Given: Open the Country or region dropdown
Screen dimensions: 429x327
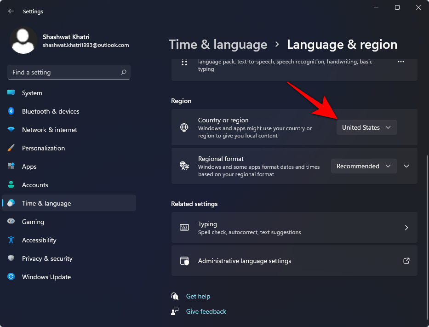Looking at the screenshot, I should pyautogui.click(x=366, y=127).
